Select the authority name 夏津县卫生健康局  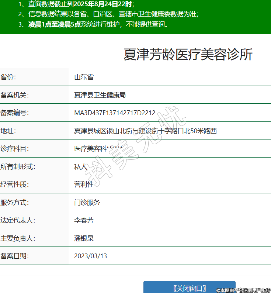click(x=100, y=95)
